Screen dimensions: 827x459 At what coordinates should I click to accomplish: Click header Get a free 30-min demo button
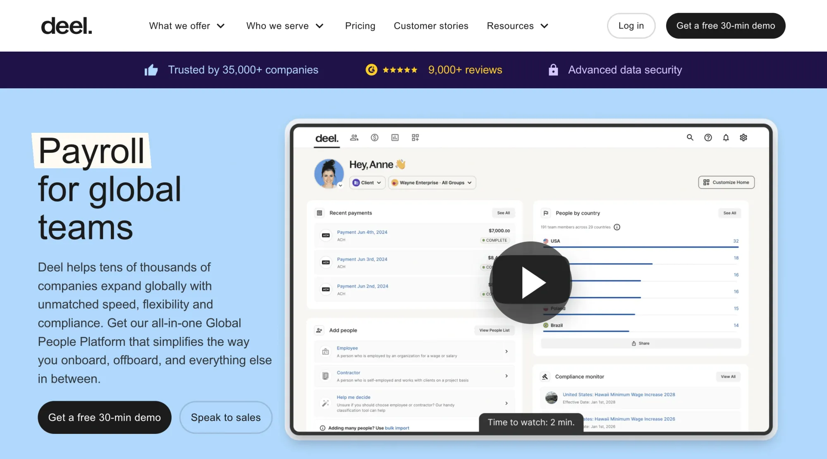726,26
